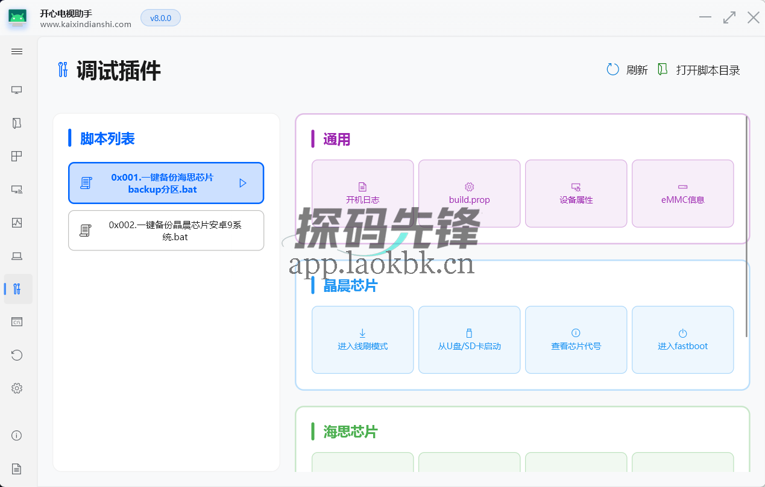The height and width of the screenshot is (487, 765).
Task: Click the 晶晨芯片 section heading
Action: click(x=350, y=286)
